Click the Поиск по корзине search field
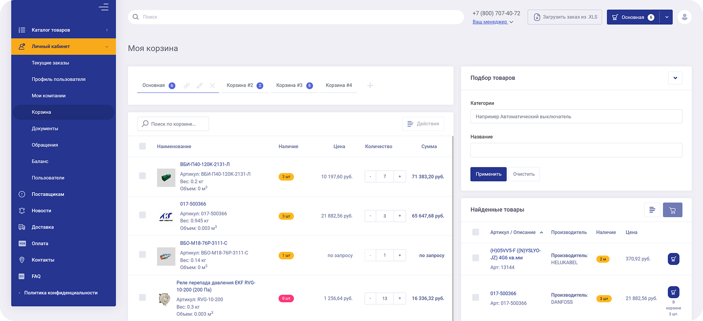Viewport: 703px width, 321px height. point(173,124)
